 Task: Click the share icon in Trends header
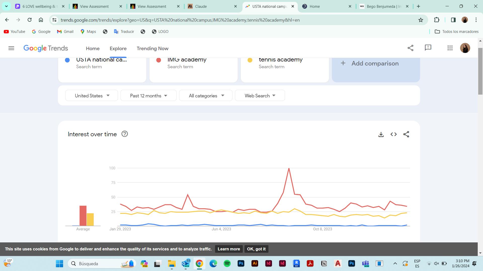tap(410, 48)
